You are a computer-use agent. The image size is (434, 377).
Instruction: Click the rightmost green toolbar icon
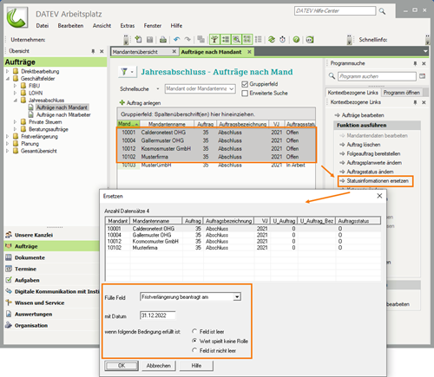coord(310,39)
